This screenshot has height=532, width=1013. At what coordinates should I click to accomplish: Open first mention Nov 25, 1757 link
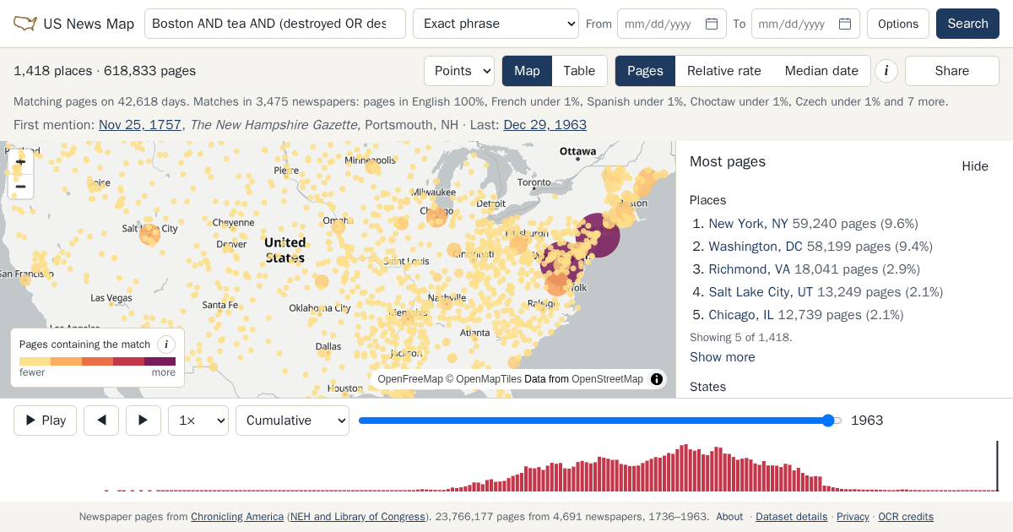coord(140,125)
